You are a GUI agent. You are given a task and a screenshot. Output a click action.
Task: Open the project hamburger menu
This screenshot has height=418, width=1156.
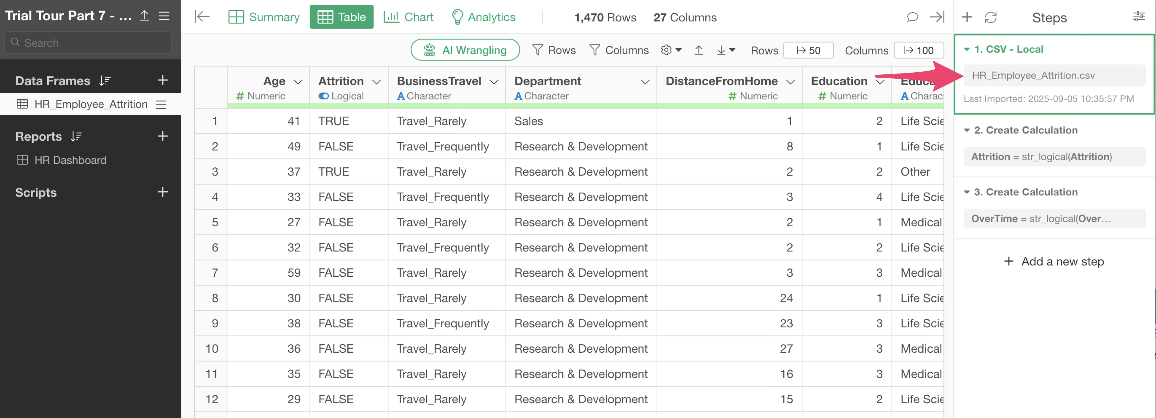click(164, 16)
